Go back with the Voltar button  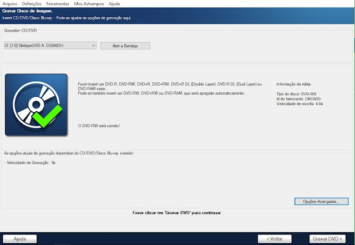(275, 239)
